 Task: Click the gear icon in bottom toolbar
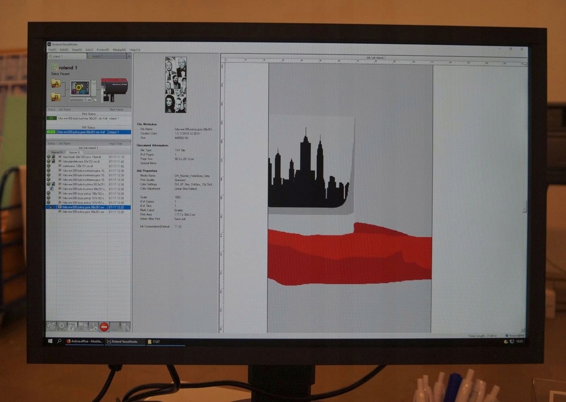(x=62, y=326)
